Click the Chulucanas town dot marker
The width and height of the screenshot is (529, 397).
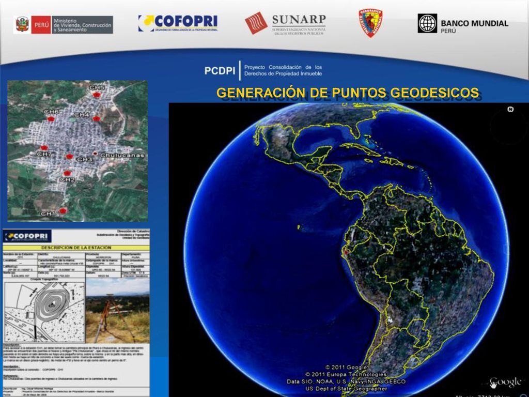click(x=96, y=154)
